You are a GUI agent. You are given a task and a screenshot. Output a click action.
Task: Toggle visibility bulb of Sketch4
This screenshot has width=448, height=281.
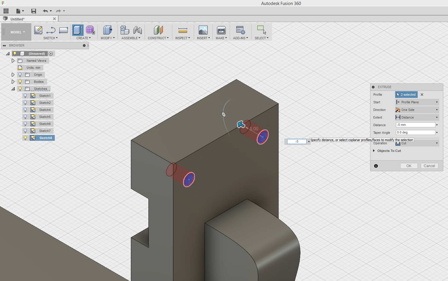[25, 110]
